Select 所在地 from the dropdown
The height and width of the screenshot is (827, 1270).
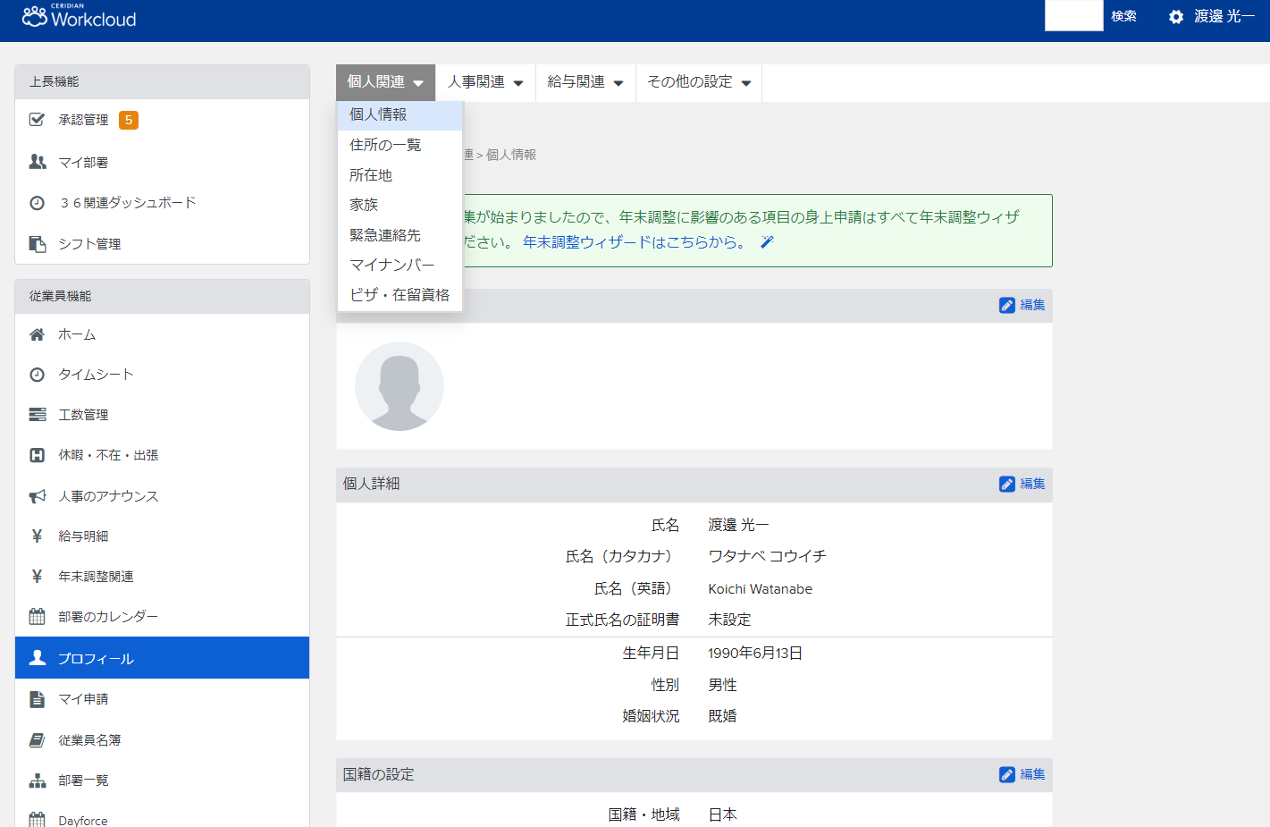point(400,175)
